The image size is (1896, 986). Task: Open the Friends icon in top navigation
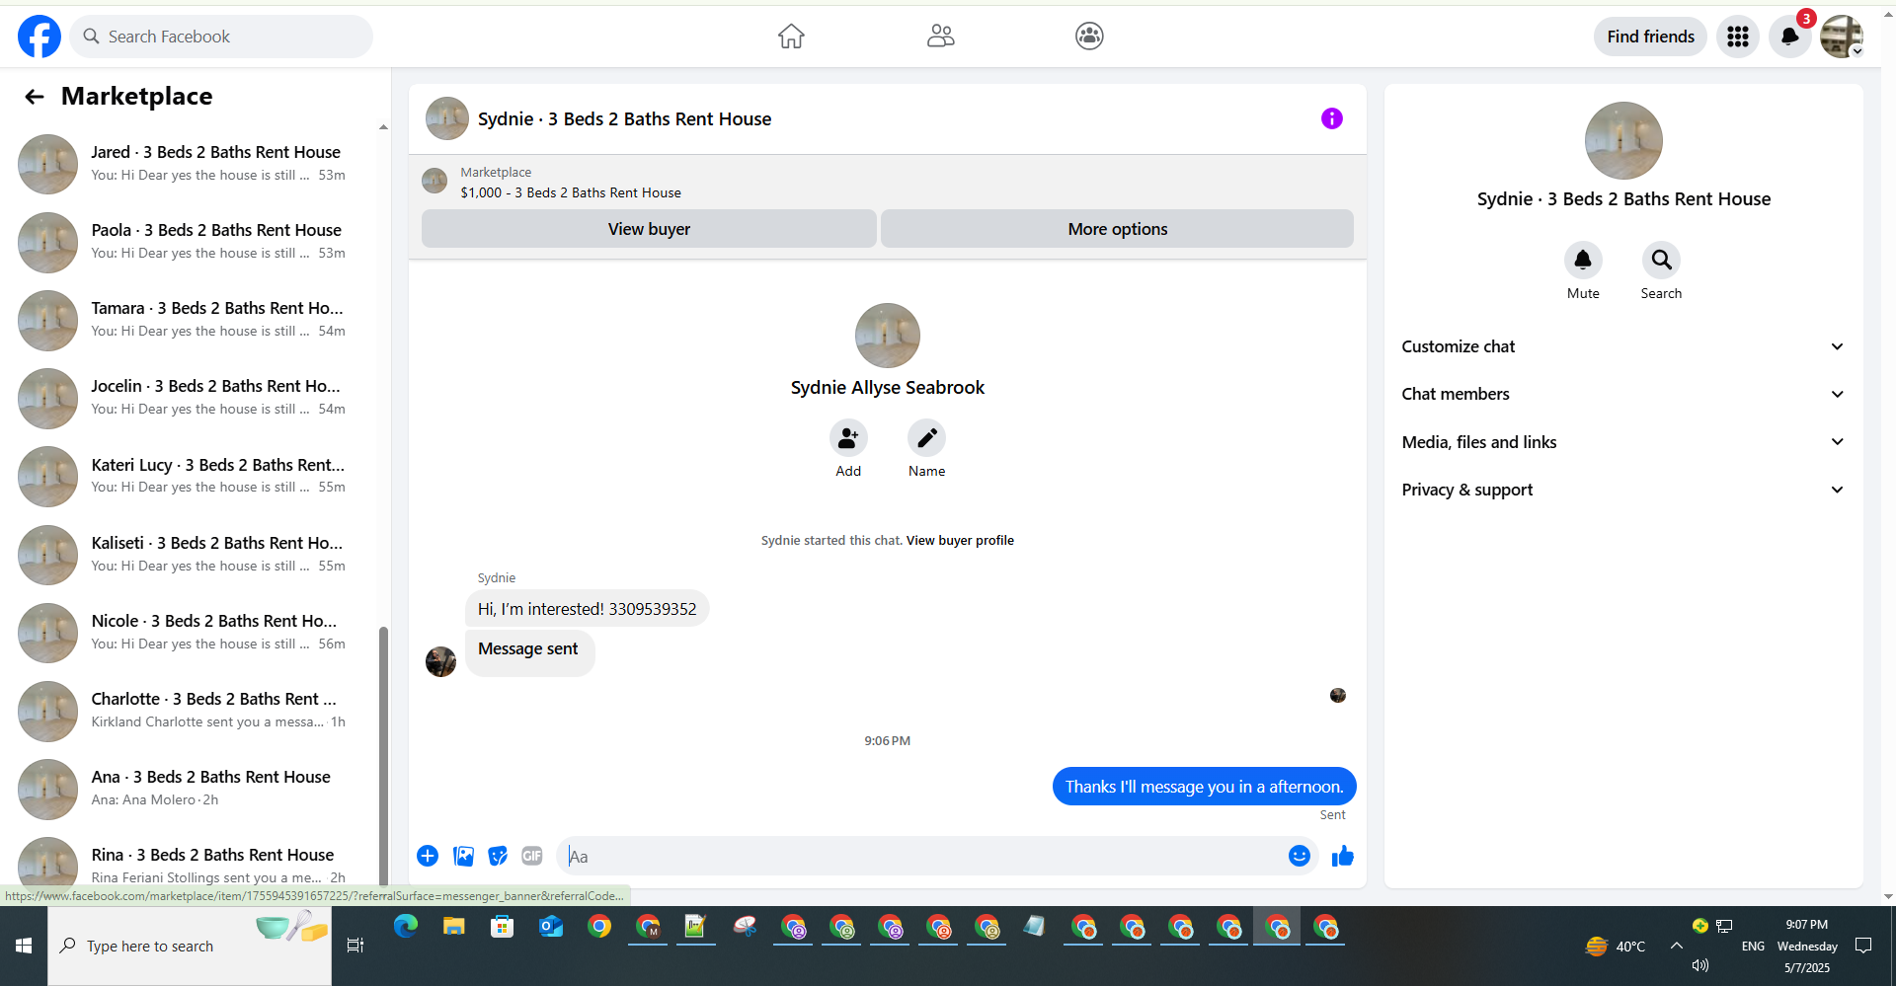click(x=940, y=37)
